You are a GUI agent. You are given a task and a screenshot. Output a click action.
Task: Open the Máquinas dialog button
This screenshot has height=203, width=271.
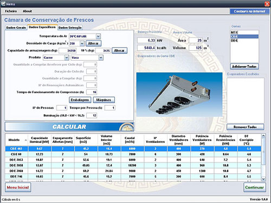click(x=104, y=100)
